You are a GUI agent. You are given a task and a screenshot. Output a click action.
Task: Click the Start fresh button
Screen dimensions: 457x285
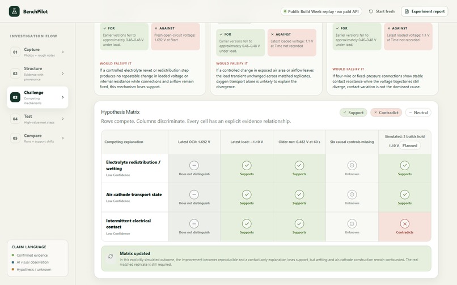click(x=382, y=11)
